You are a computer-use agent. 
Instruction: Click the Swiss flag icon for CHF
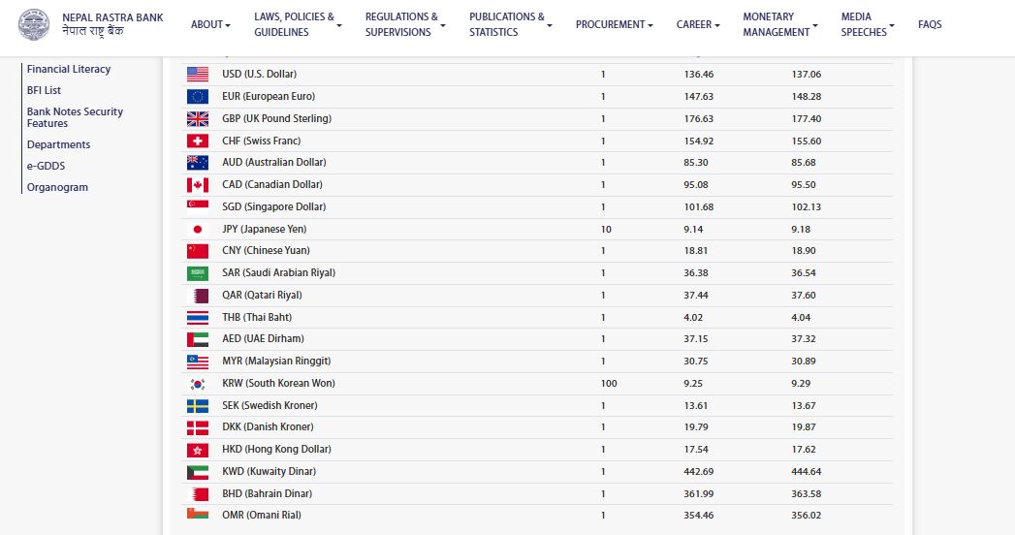click(198, 141)
